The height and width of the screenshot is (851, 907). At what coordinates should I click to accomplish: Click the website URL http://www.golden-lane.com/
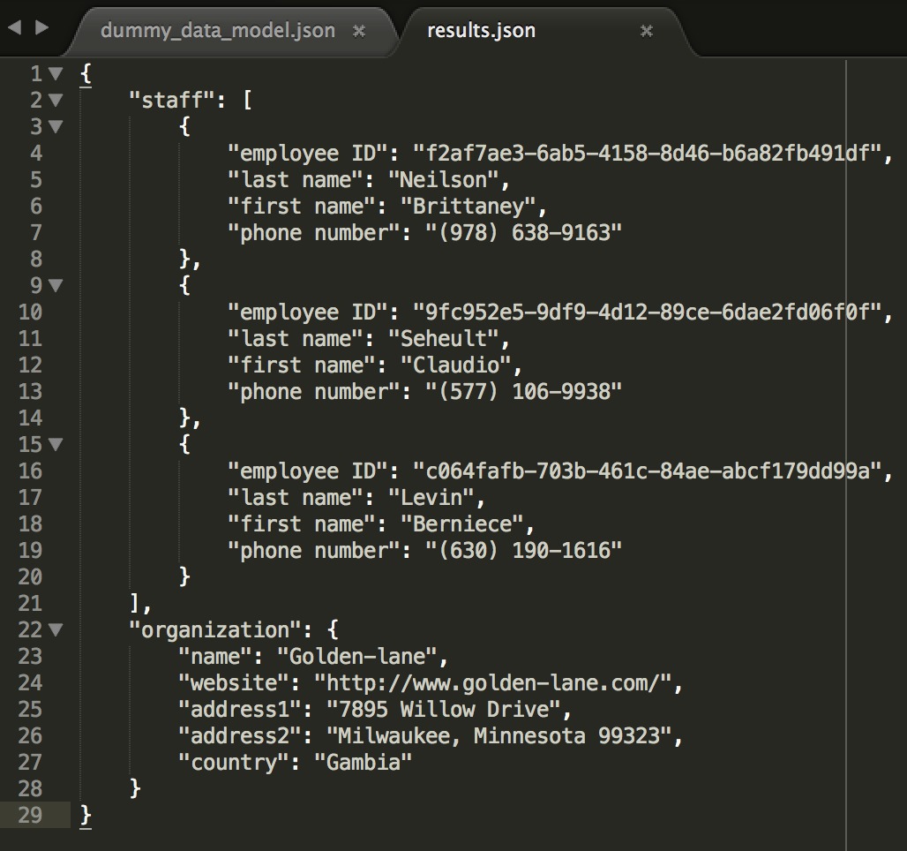pyautogui.click(x=492, y=683)
